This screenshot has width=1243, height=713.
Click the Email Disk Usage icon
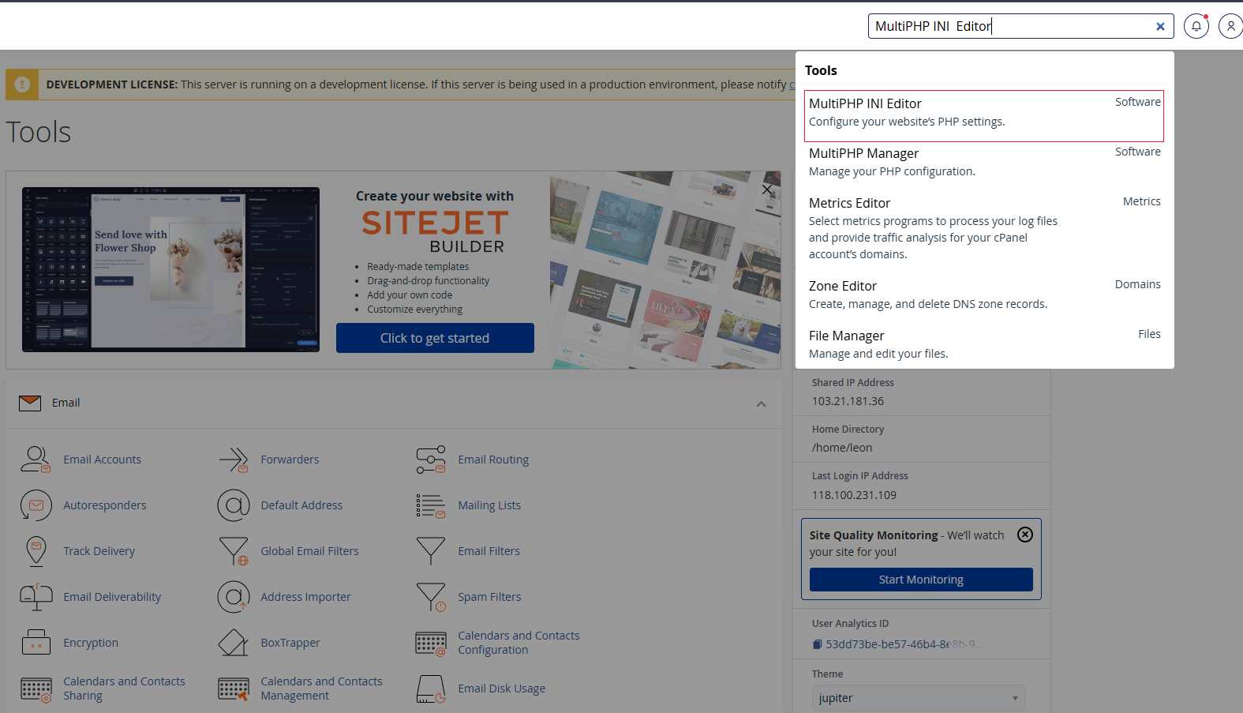tap(431, 689)
